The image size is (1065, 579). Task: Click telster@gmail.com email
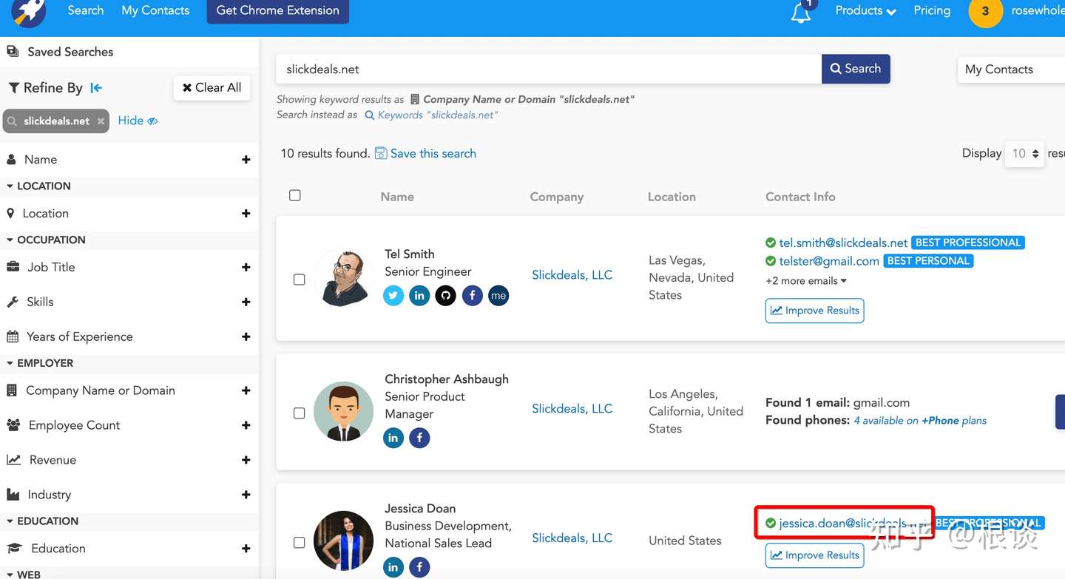(x=829, y=261)
